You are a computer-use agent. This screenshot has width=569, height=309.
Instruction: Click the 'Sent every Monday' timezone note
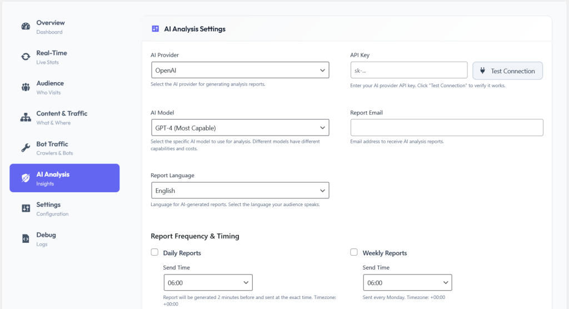pos(403,297)
